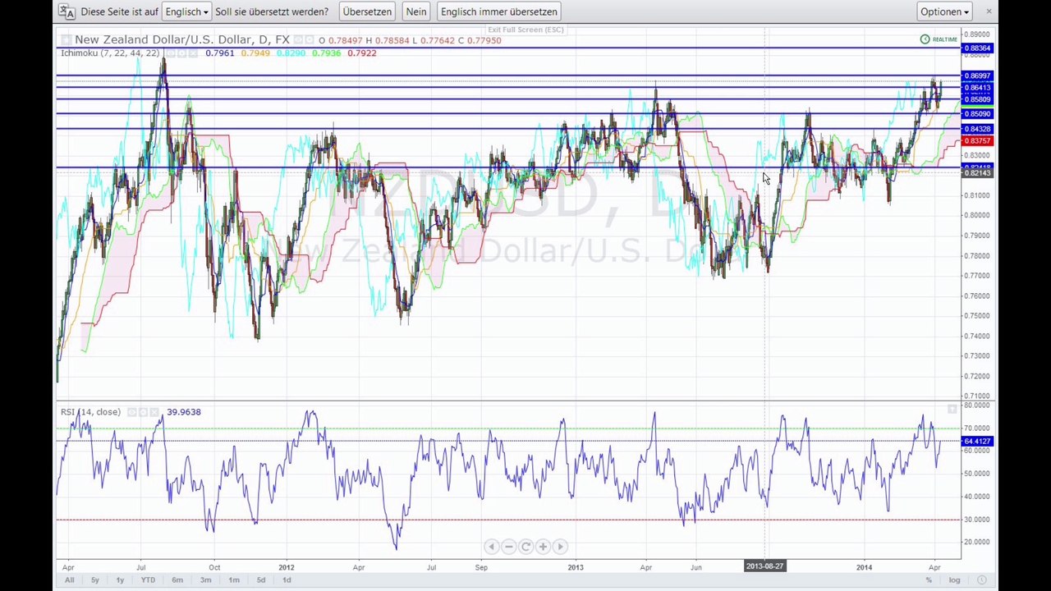Click Exit Full Screen (ESC) button
1051x591 pixels.
pyautogui.click(x=525, y=30)
